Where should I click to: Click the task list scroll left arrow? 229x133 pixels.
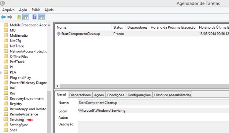[58, 86]
